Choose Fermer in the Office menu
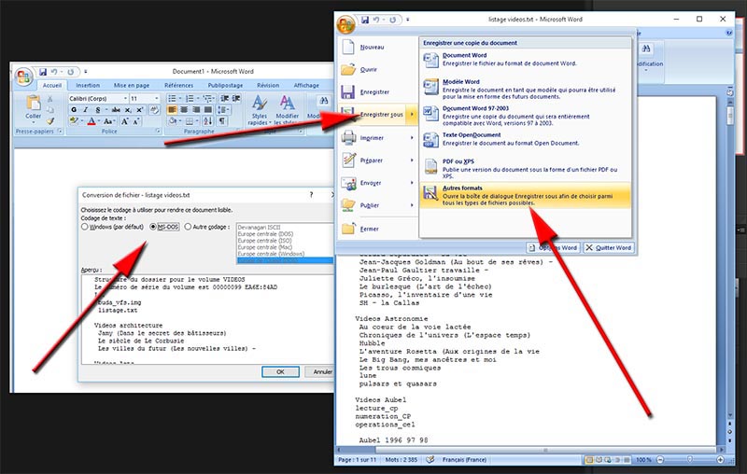Screen dimensions: 747x474 (377, 229)
